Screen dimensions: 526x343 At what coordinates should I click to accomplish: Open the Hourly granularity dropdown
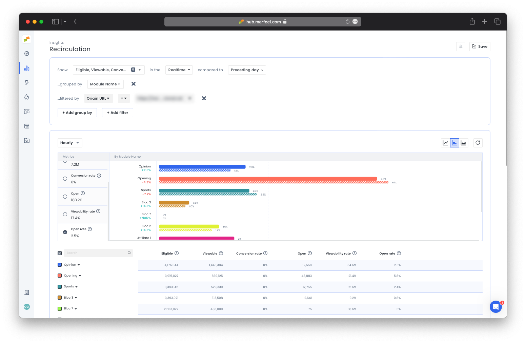tap(70, 143)
